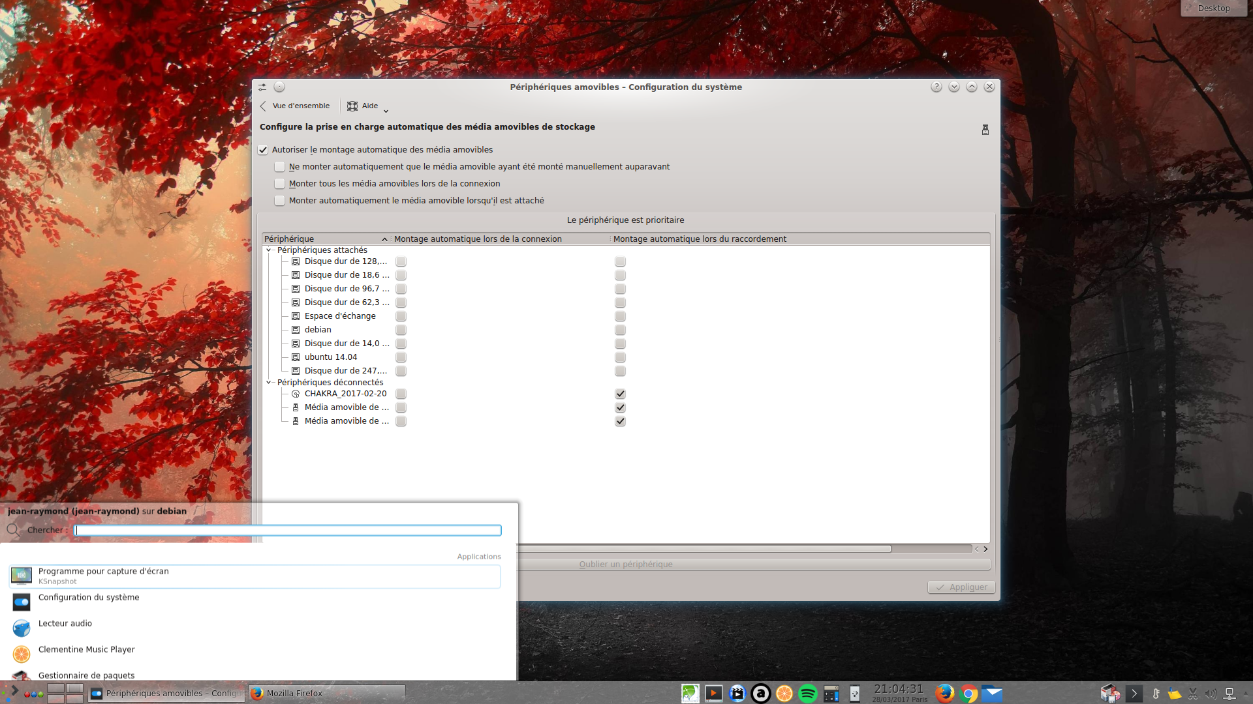Click the volume icon in system tray
Viewport: 1253px width, 704px height.
[x=1211, y=694]
